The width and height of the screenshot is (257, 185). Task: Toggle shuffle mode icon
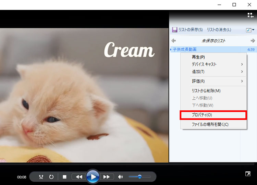[x=41, y=177]
